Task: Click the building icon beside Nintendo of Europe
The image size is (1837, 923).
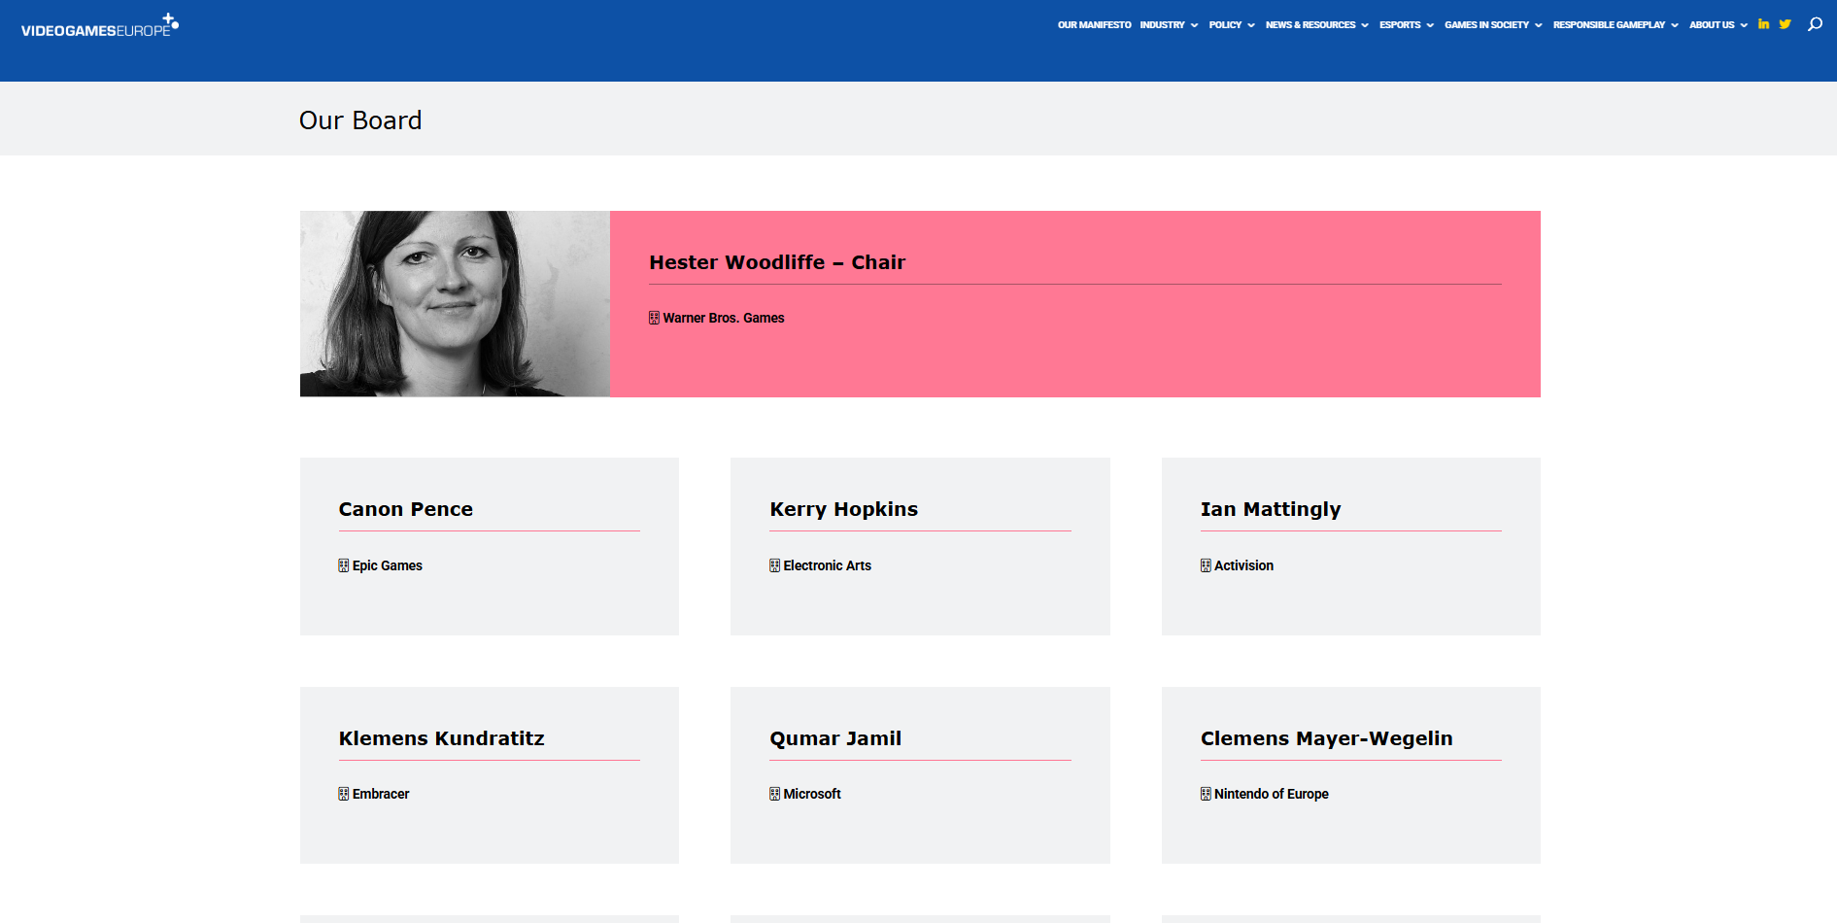Action: 1206,794
